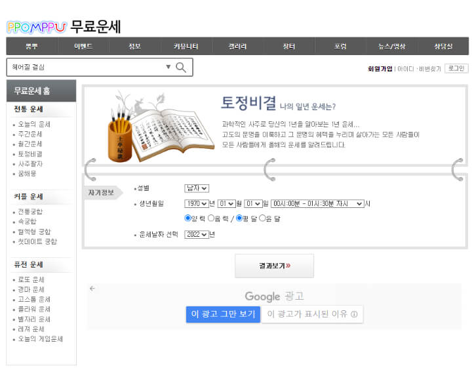Image resolution: width=472 pixels, height=368 pixels.
Task: Open the birth year dropdown showing 1970
Action: coord(197,203)
